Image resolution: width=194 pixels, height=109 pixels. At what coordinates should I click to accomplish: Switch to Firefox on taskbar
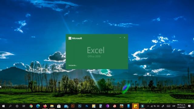(x=45, y=106)
